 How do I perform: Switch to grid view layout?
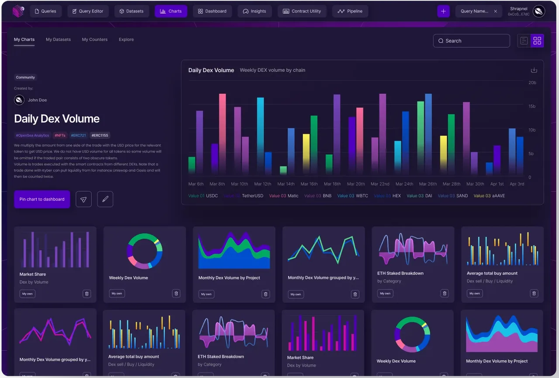click(x=537, y=41)
